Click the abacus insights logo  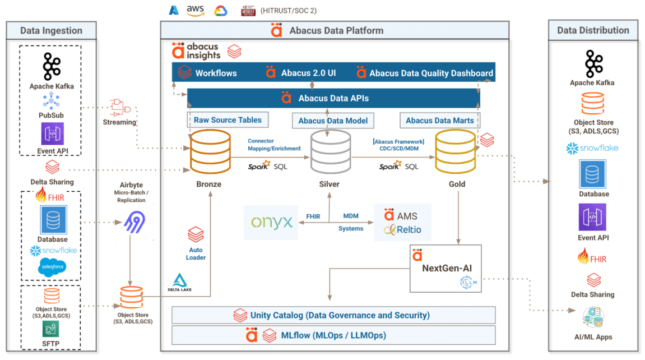point(196,52)
